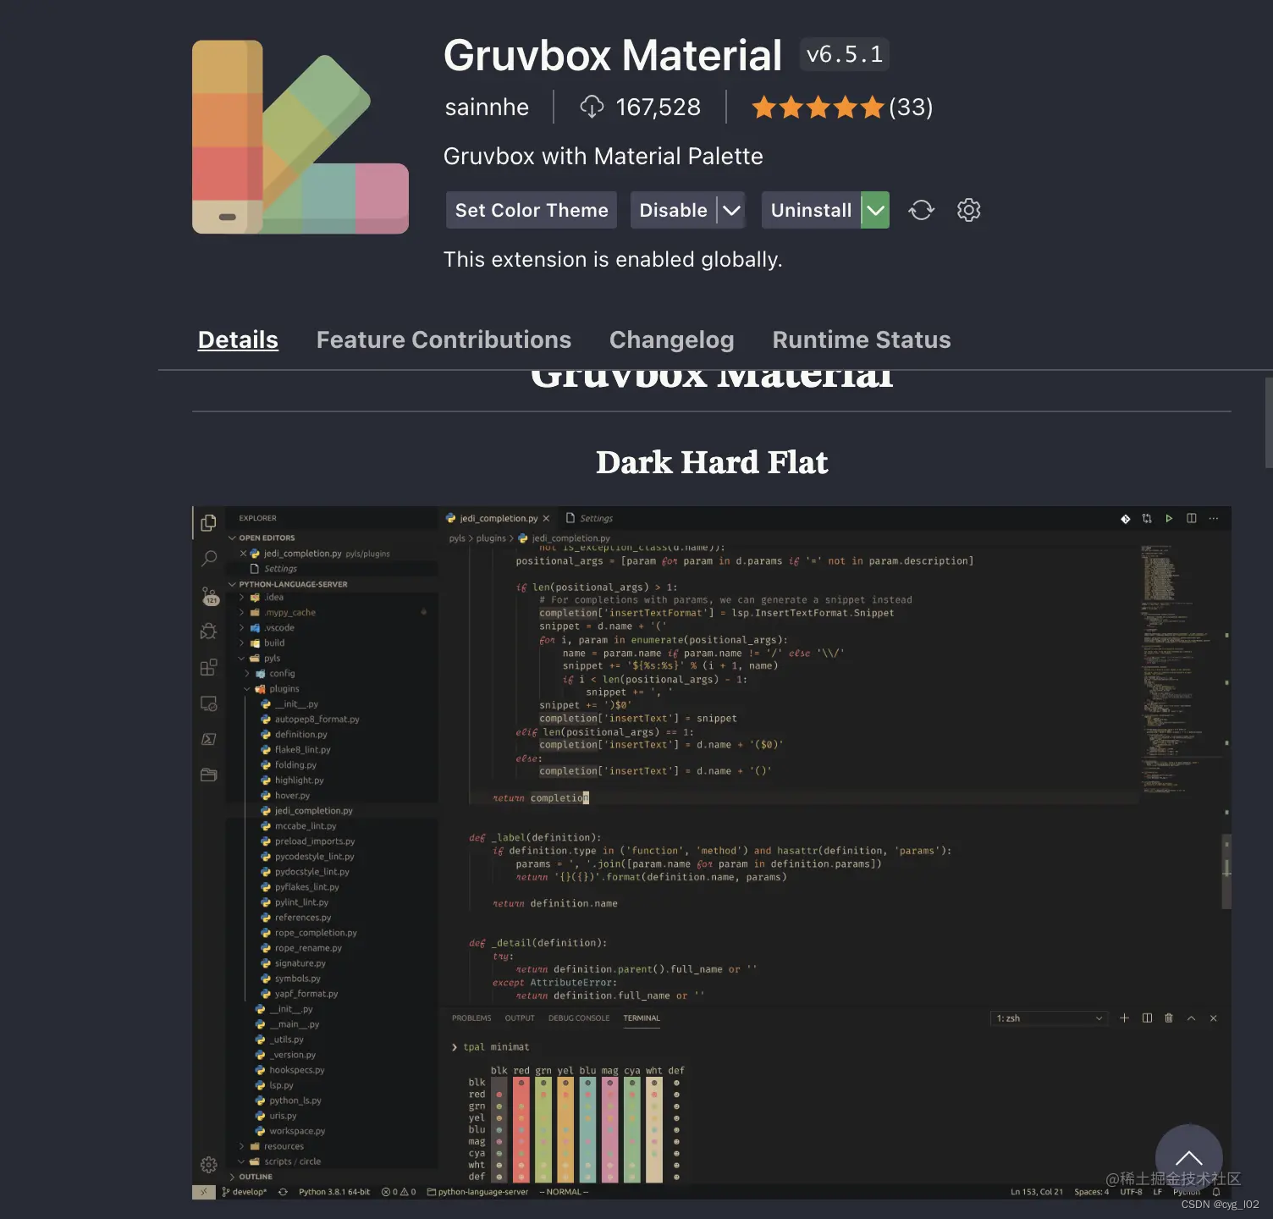Click terminal-prompt icon in preview activity bar
This screenshot has width=1273, height=1219.
click(x=208, y=739)
